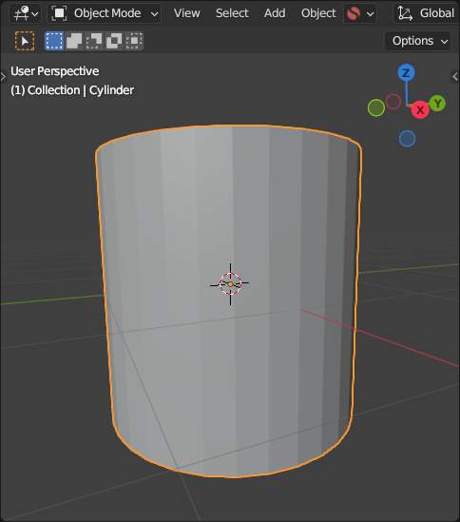Click the negative Y green circle on gizmo
The width and height of the screenshot is (460, 522).
pos(376,107)
